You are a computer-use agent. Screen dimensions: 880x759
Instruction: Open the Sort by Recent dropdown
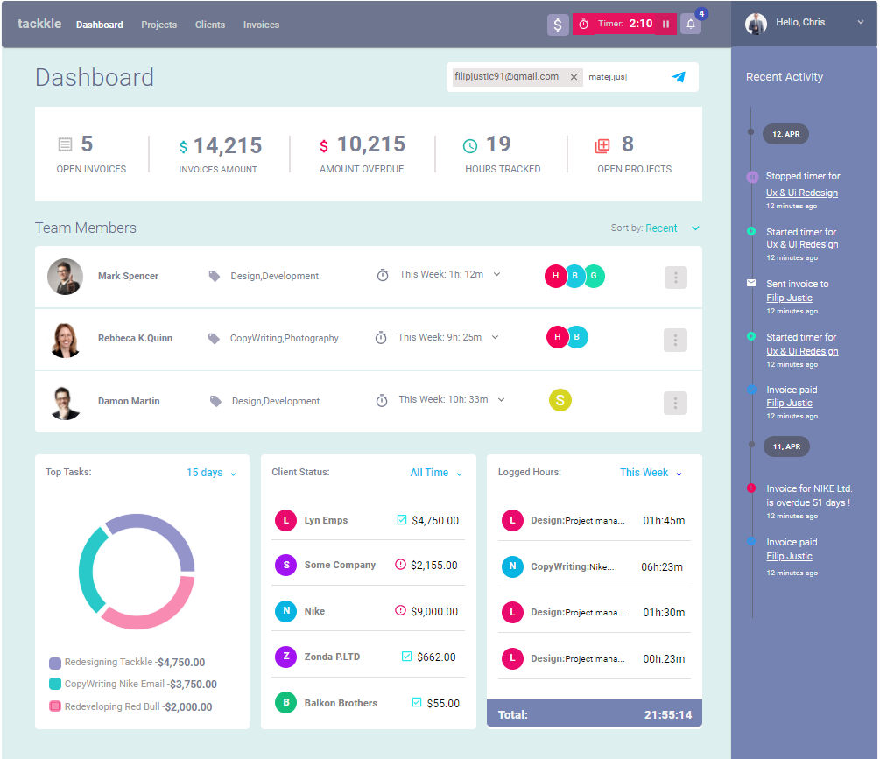coord(695,228)
